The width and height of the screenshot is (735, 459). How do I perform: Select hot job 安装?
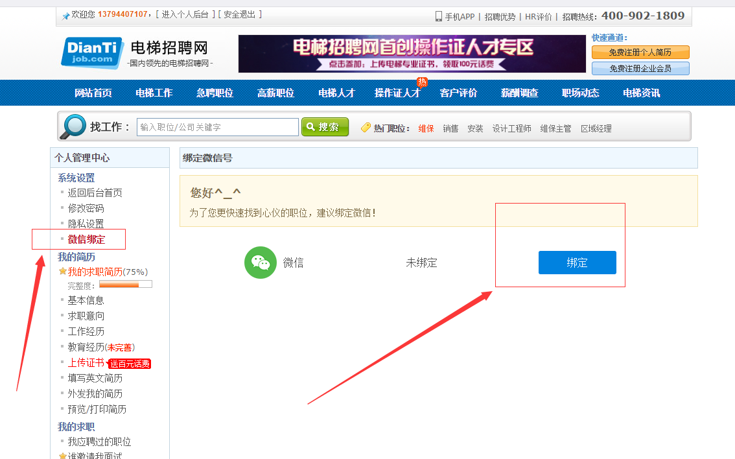tap(475, 128)
